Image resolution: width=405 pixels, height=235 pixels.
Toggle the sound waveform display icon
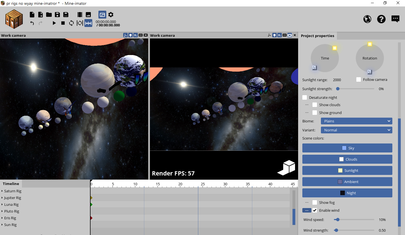88,23
